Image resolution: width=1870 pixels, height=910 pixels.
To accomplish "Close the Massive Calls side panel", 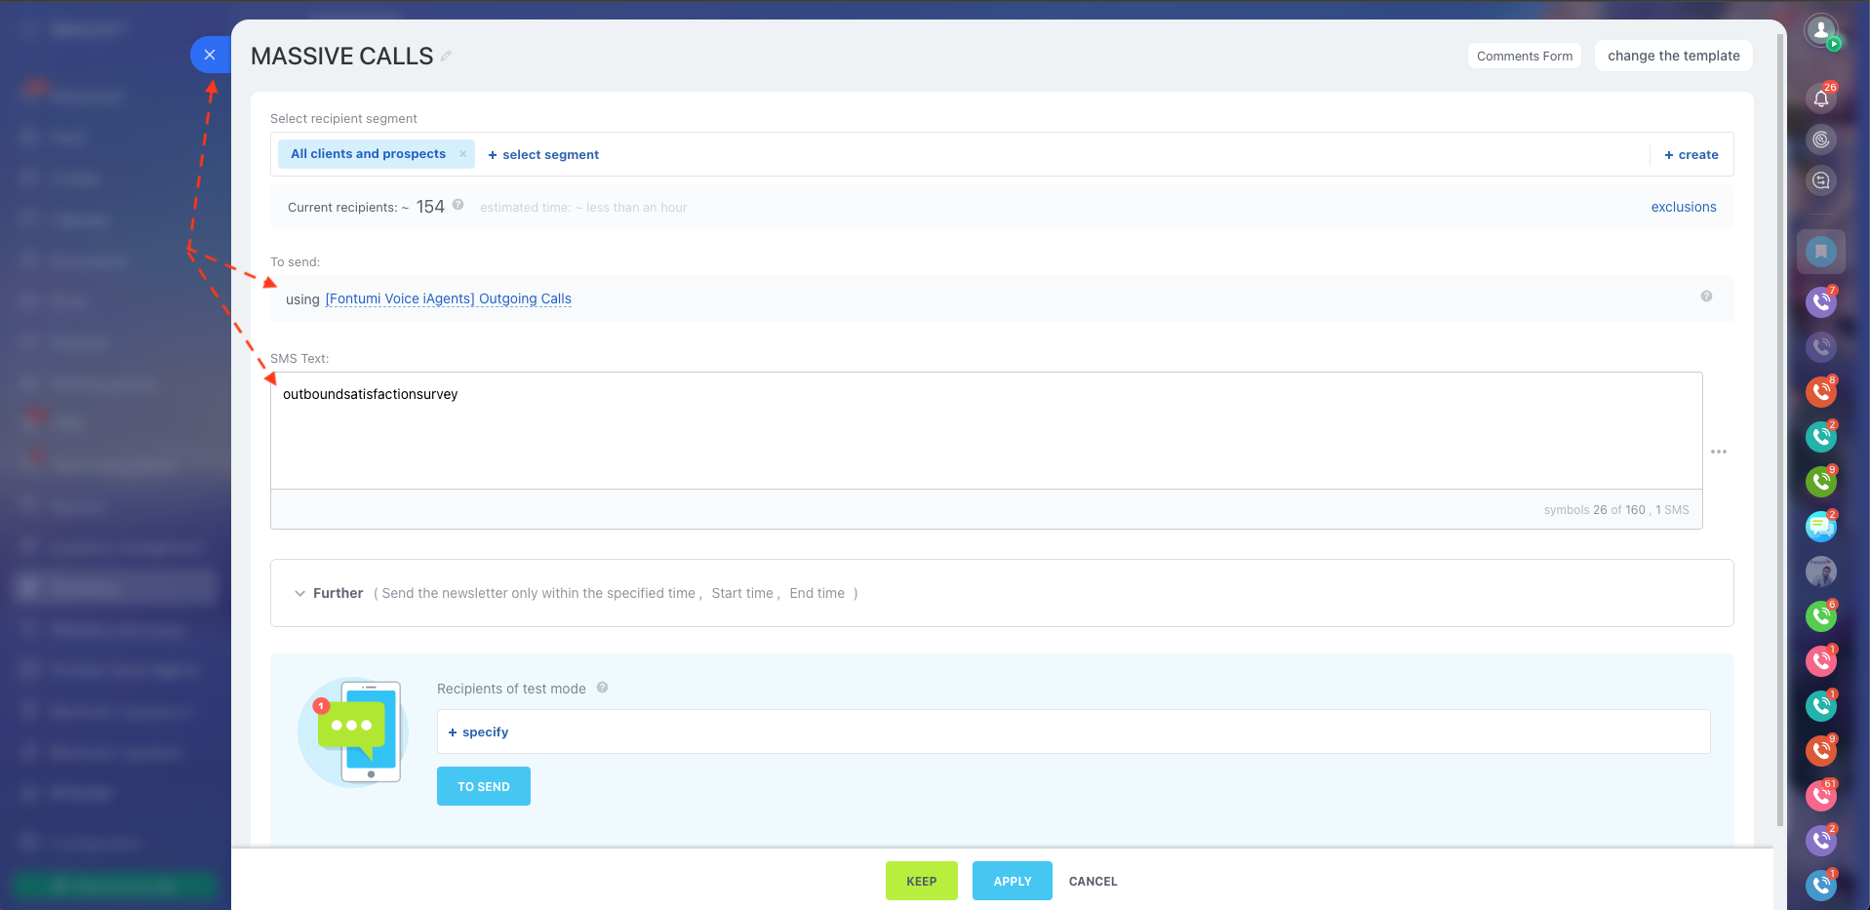I will (x=210, y=55).
